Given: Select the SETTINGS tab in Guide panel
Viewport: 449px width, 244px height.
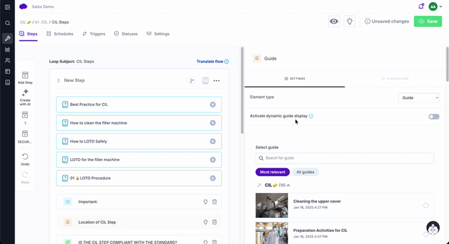Looking at the screenshot, I should pyautogui.click(x=295, y=78).
